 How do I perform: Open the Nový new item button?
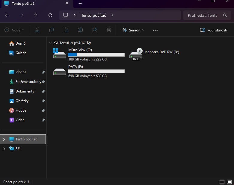[x=14, y=30]
